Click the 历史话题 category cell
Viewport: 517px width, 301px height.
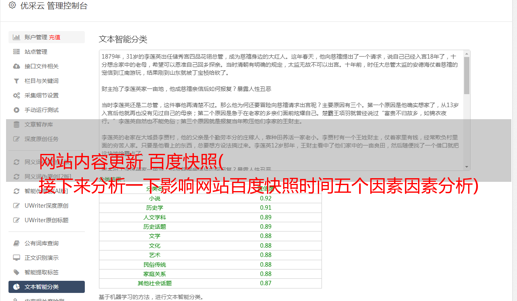155,227
